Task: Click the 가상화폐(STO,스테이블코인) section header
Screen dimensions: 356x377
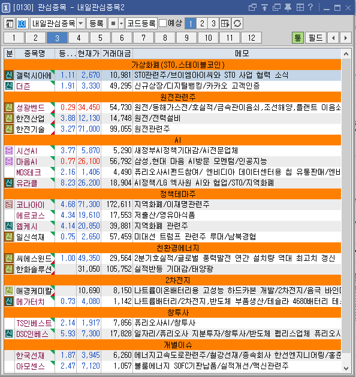Action: (x=173, y=65)
